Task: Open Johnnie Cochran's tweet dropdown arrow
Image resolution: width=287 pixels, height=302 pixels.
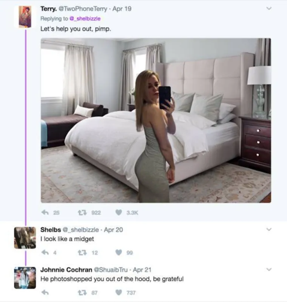Action: (268, 269)
